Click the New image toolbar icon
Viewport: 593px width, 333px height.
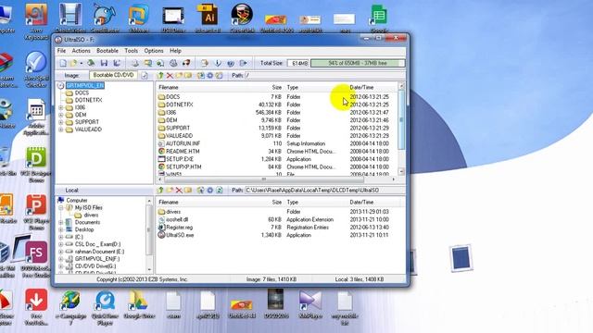[x=64, y=63]
